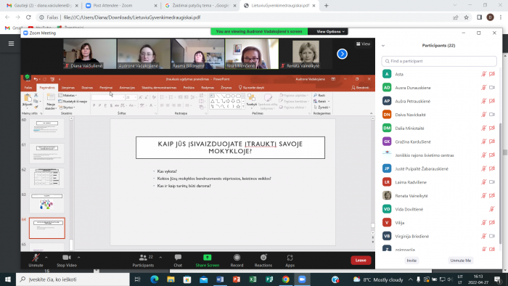The height and width of the screenshot is (286, 508).
Task: Open the font name combo box
Action: pyautogui.click(x=107, y=97)
